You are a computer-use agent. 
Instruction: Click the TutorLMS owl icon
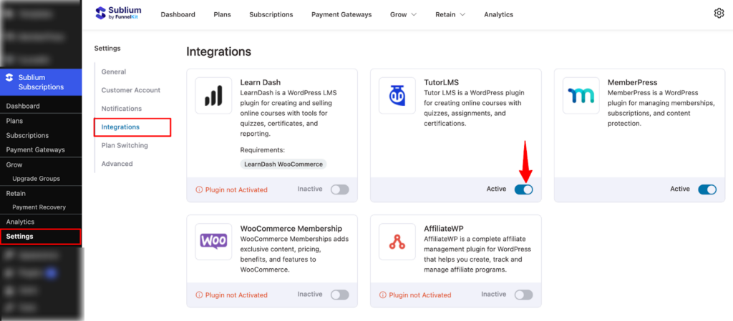click(397, 96)
